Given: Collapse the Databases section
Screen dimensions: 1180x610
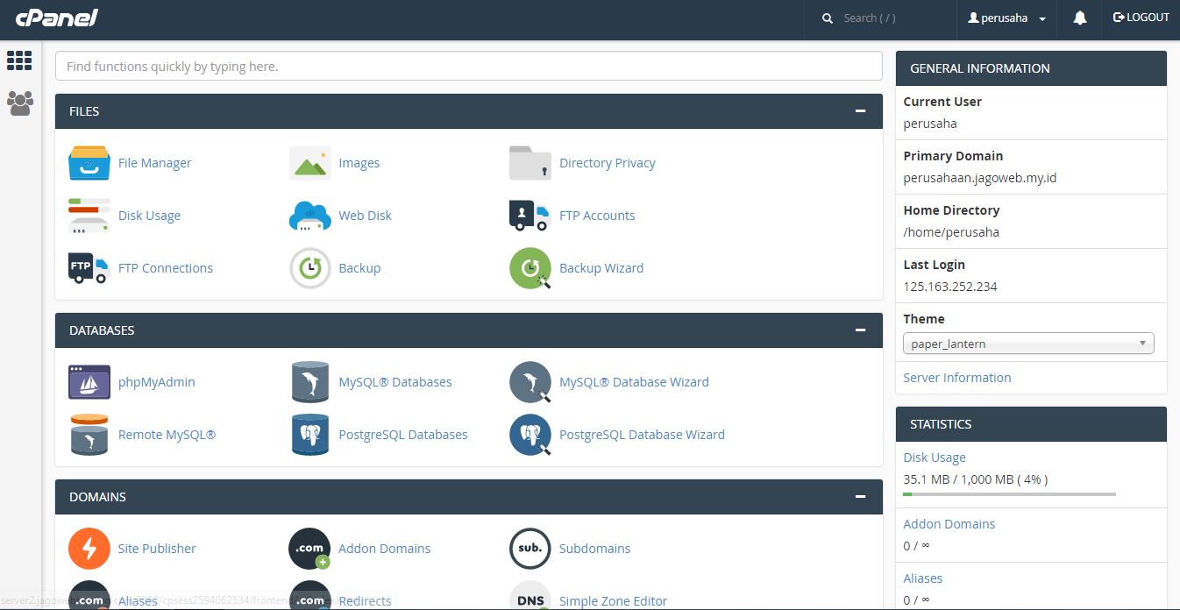Looking at the screenshot, I should (x=861, y=330).
